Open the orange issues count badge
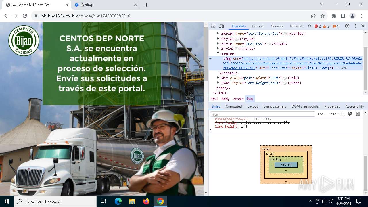Screen dimensions: 368x207 (336, 26)
